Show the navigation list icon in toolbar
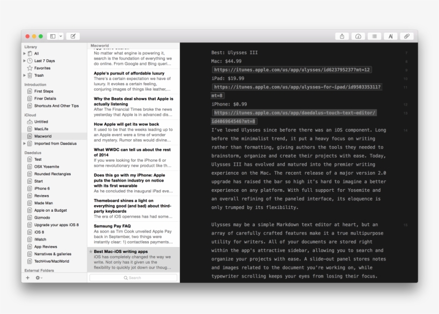The image size is (439, 314). [x=374, y=36]
